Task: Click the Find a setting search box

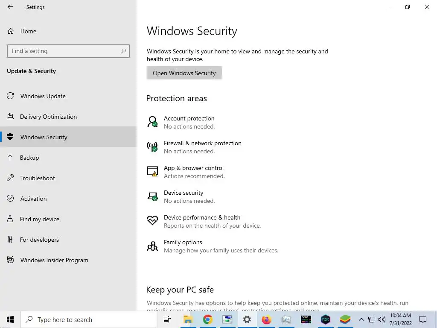Action: coord(68,51)
